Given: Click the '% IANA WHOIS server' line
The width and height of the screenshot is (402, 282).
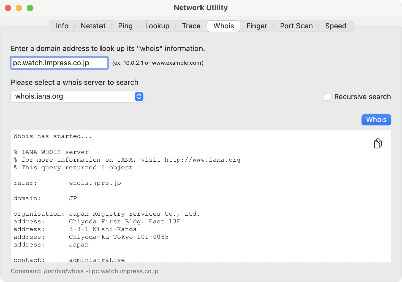Looking at the screenshot, I should click(51, 152).
